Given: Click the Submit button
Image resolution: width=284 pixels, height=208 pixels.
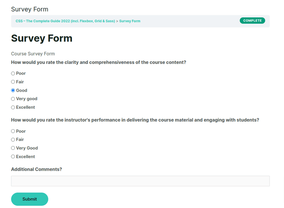Looking at the screenshot, I should pyautogui.click(x=29, y=199).
